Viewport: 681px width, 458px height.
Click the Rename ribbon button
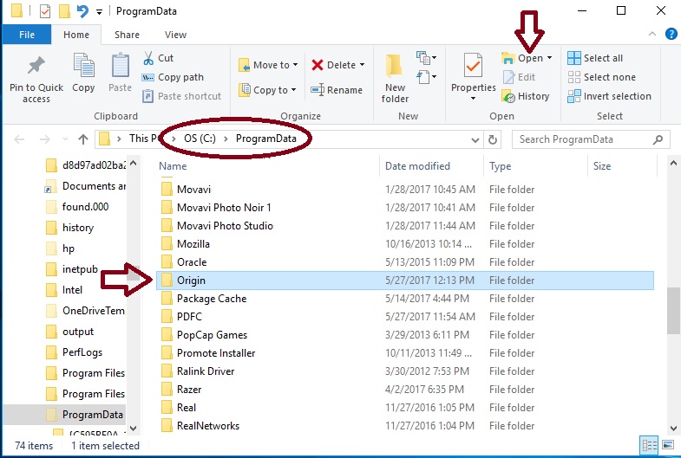[337, 90]
